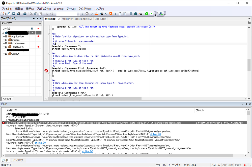The width and height of the screenshot is (252, 167).
Task: Follow third 'at line 90' link
Action: click(x=88, y=151)
